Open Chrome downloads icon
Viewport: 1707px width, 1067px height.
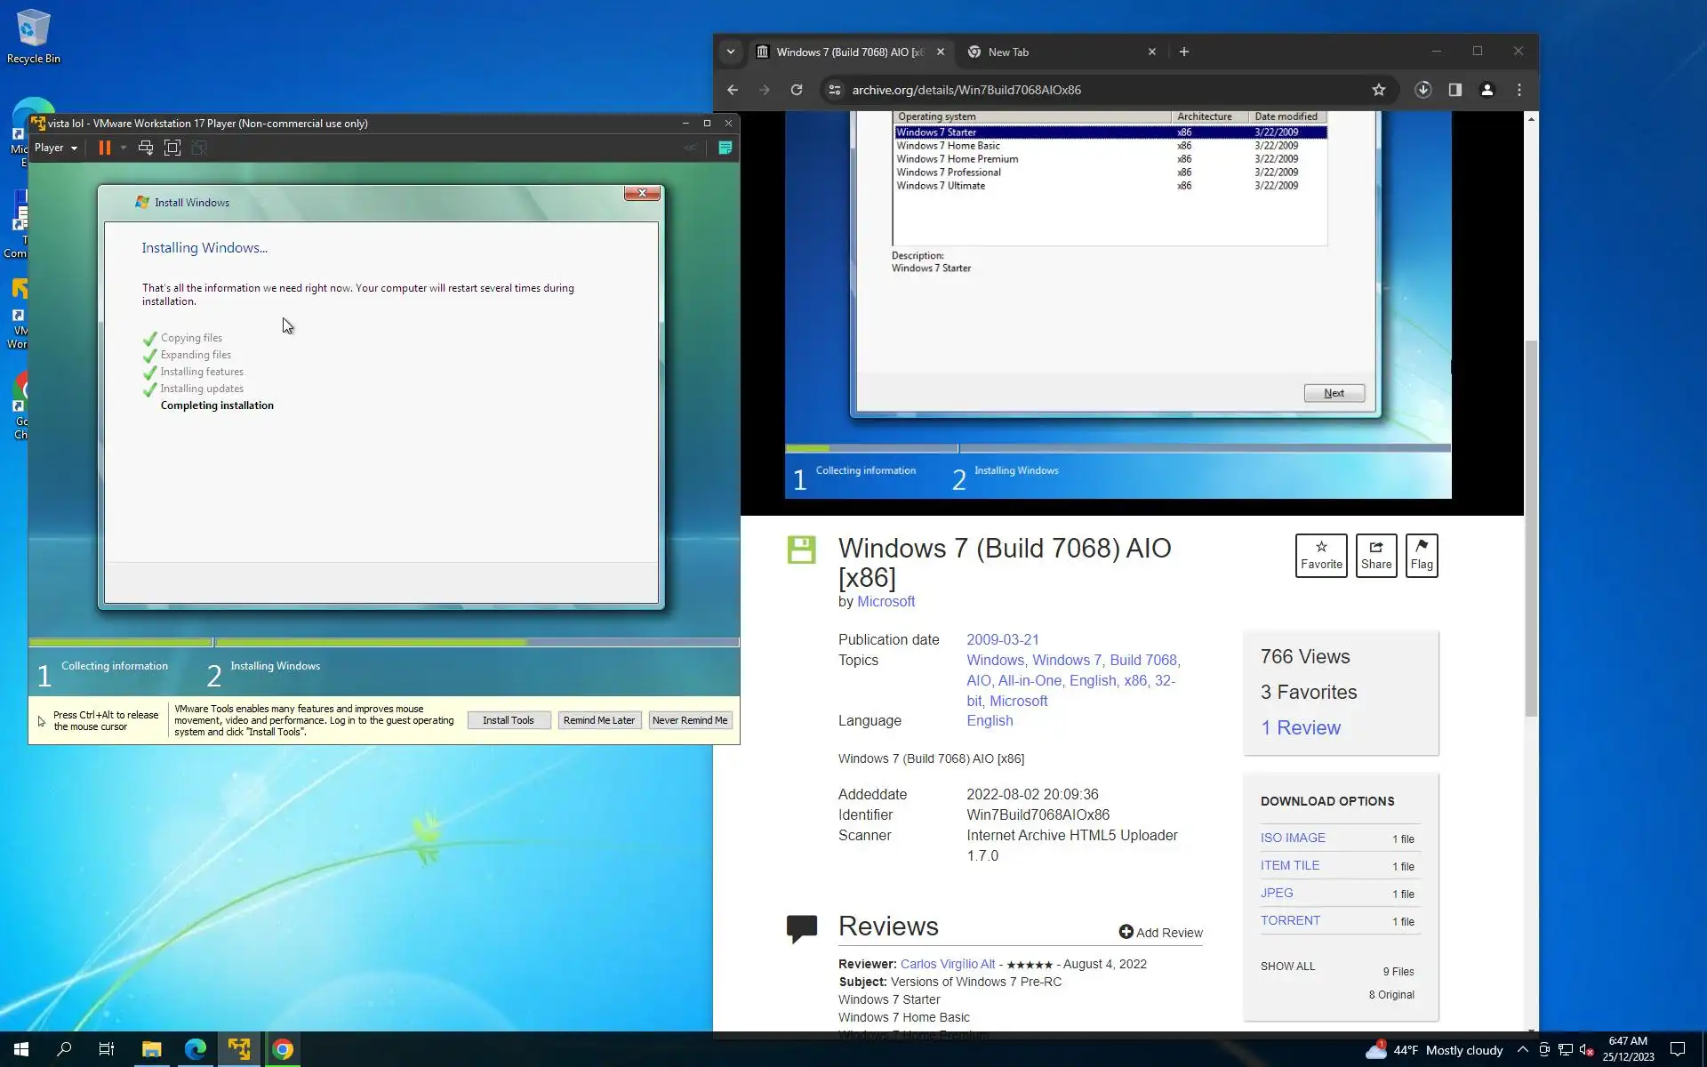click(x=1422, y=90)
